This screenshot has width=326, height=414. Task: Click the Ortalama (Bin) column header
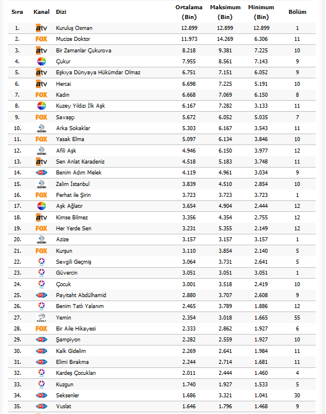(189, 12)
